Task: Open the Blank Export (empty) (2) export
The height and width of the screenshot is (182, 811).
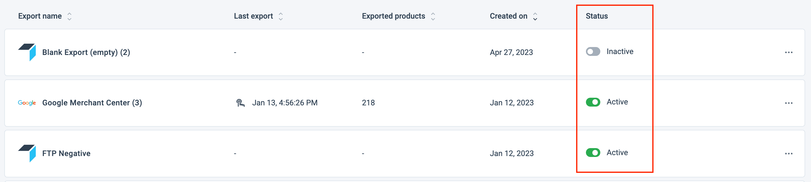Action: tap(86, 52)
